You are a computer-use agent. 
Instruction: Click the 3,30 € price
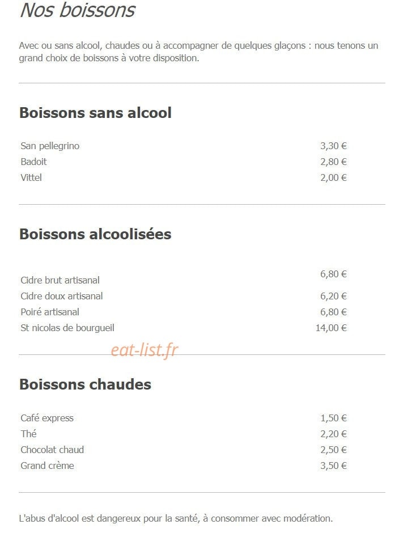[333, 146]
